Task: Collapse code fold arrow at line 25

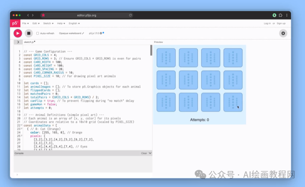Action: coord(22,136)
